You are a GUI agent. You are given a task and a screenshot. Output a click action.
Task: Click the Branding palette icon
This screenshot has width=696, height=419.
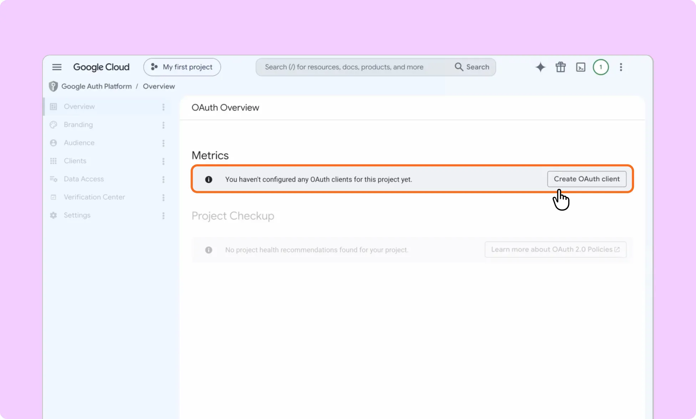coord(53,125)
